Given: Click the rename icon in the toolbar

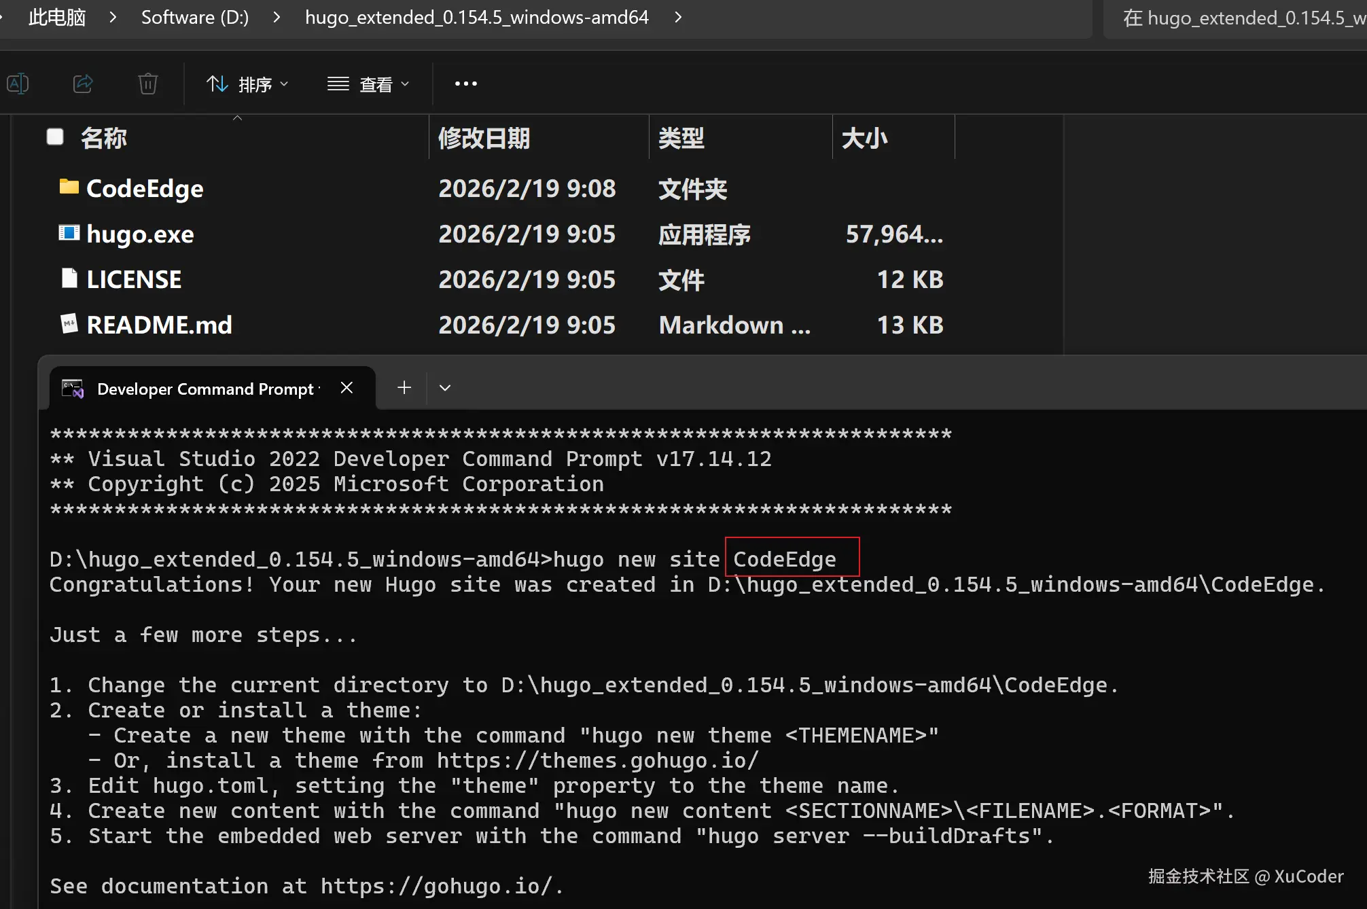Looking at the screenshot, I should pos(18,84).
